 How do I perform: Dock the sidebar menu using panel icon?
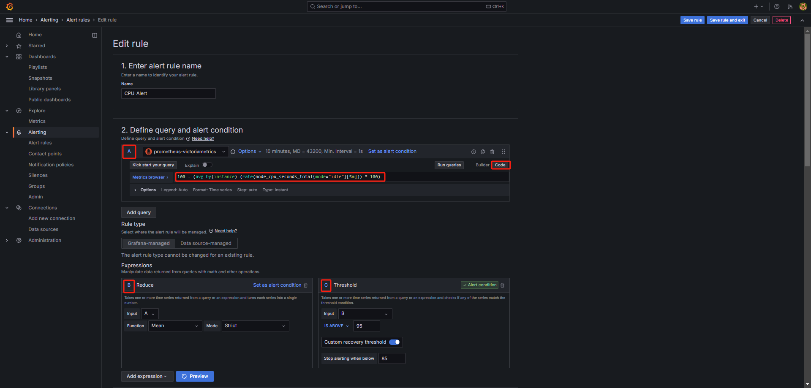pyautogui.click(x=95, y=35)
